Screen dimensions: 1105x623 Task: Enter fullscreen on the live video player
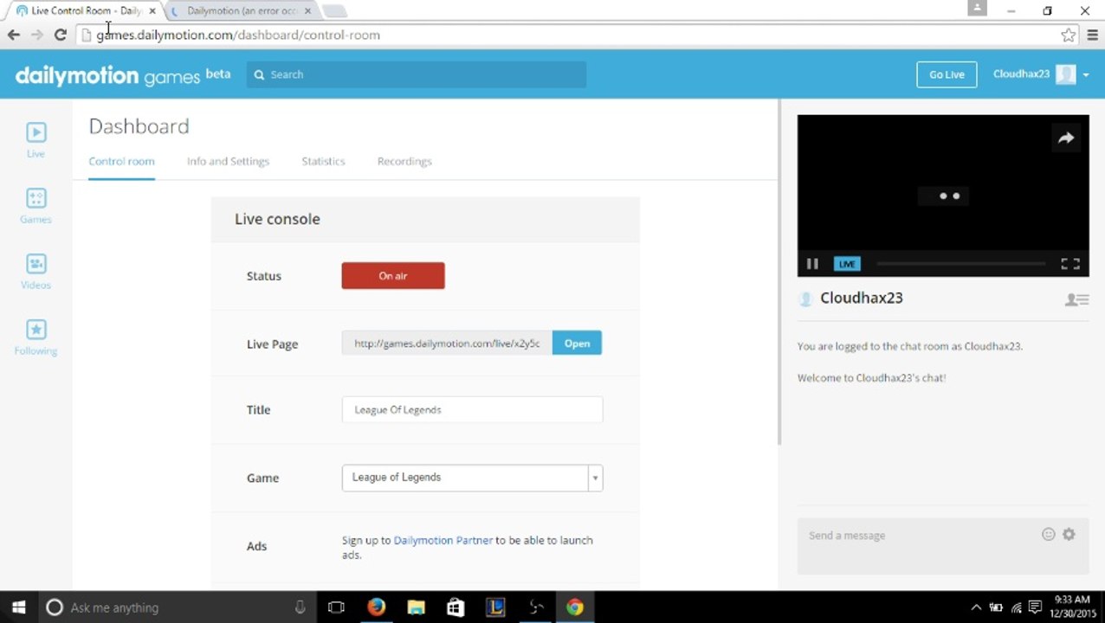1070,264
